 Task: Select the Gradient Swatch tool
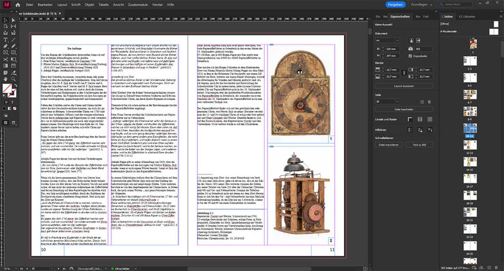[5, 66]
